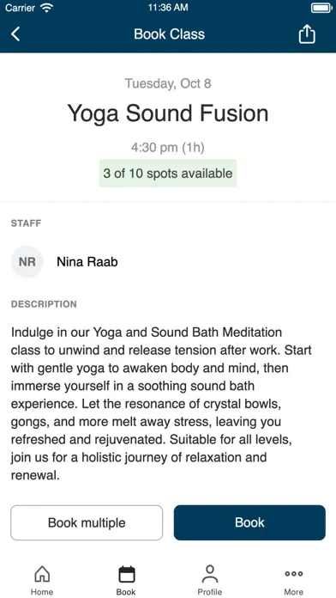Screen dimensions: 336x598
Task: Tap the DESCRIPTION section heading
Action: point(44,304)
